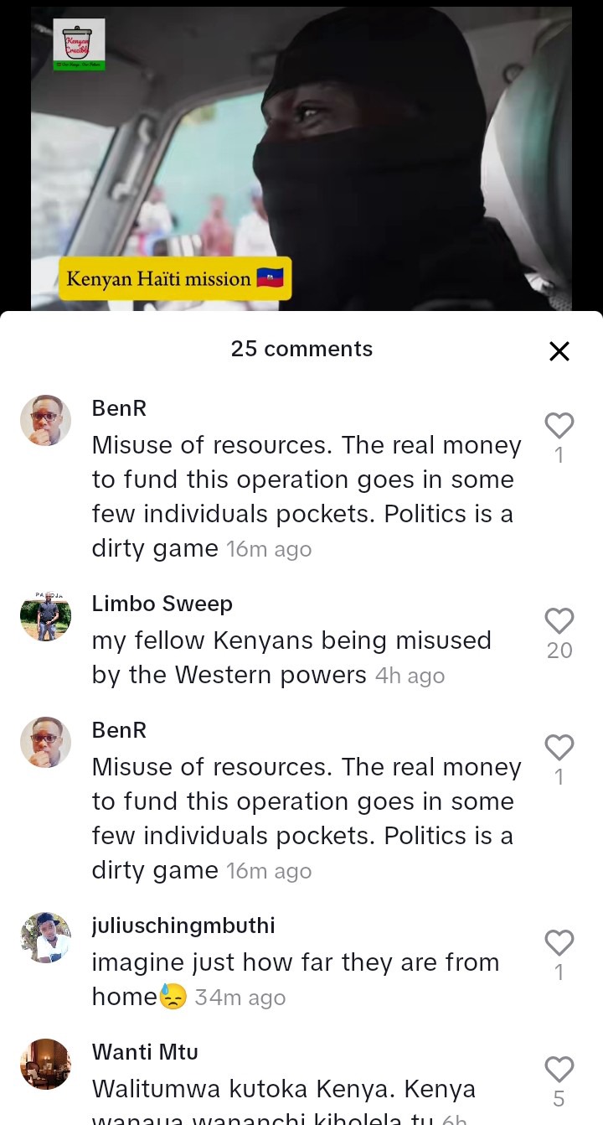Open Limbo Sweep's profile avatar
The width and height of the screenshot is (603, 1125).
[45, 616]
